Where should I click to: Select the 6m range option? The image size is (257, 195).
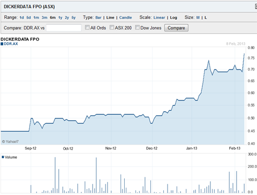click(52, 18)
